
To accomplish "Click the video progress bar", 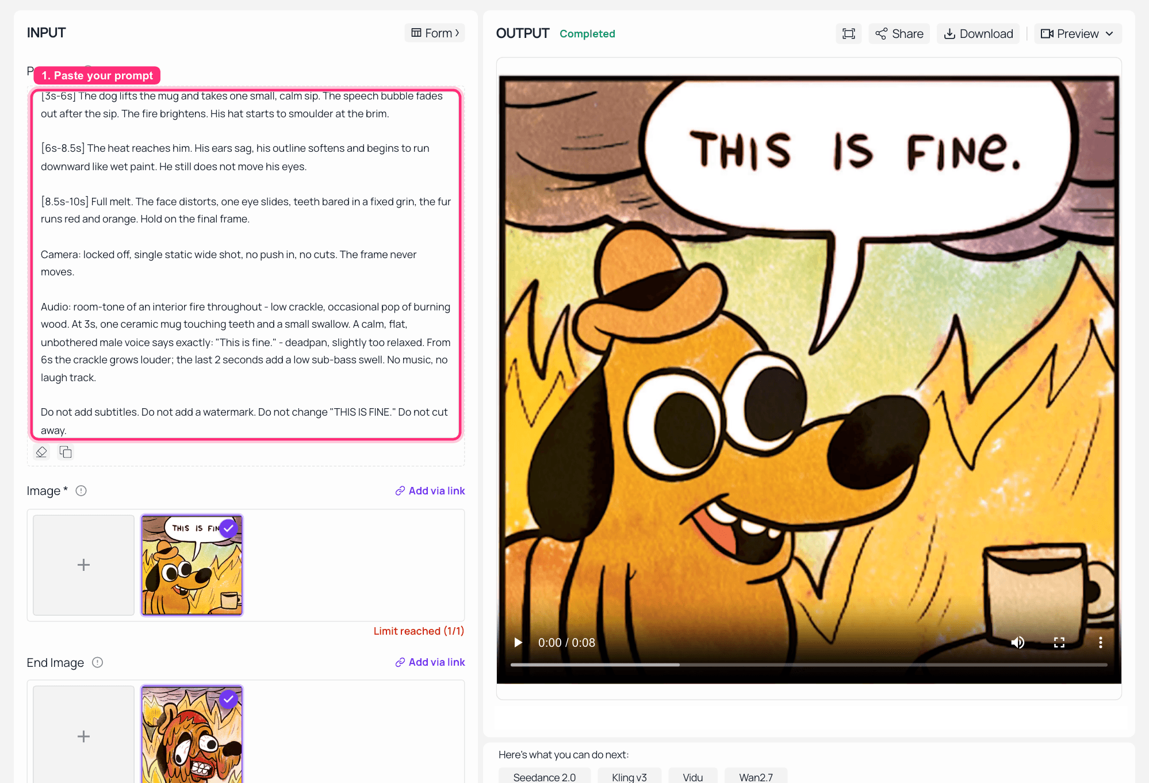I will (809, 665).
